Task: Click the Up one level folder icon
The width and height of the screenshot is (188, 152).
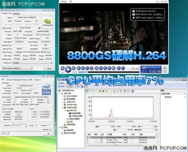Action: (67, 87)
